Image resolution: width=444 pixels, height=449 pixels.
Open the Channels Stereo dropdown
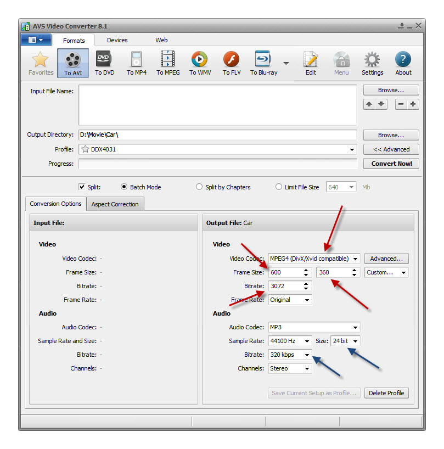[x=290, y=368]
